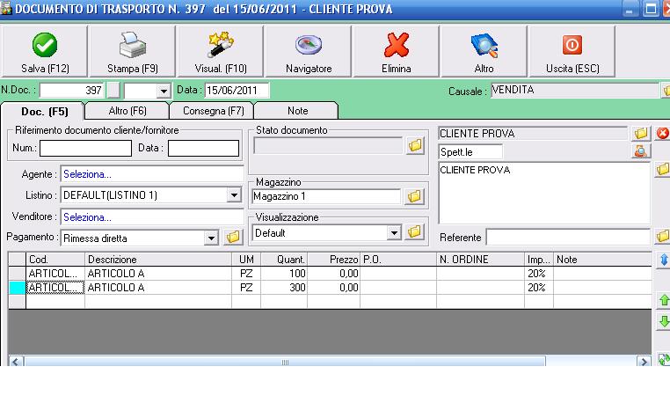Screen dimensions: 670x396
Task: Click the Spett.le text field
Action: (470, 152)
